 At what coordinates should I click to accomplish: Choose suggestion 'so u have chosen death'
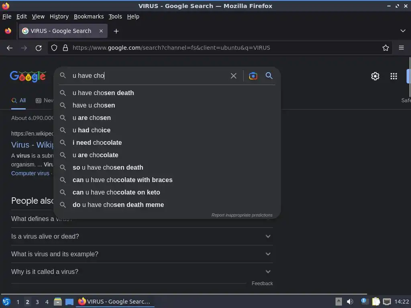(x=167, y=168)
